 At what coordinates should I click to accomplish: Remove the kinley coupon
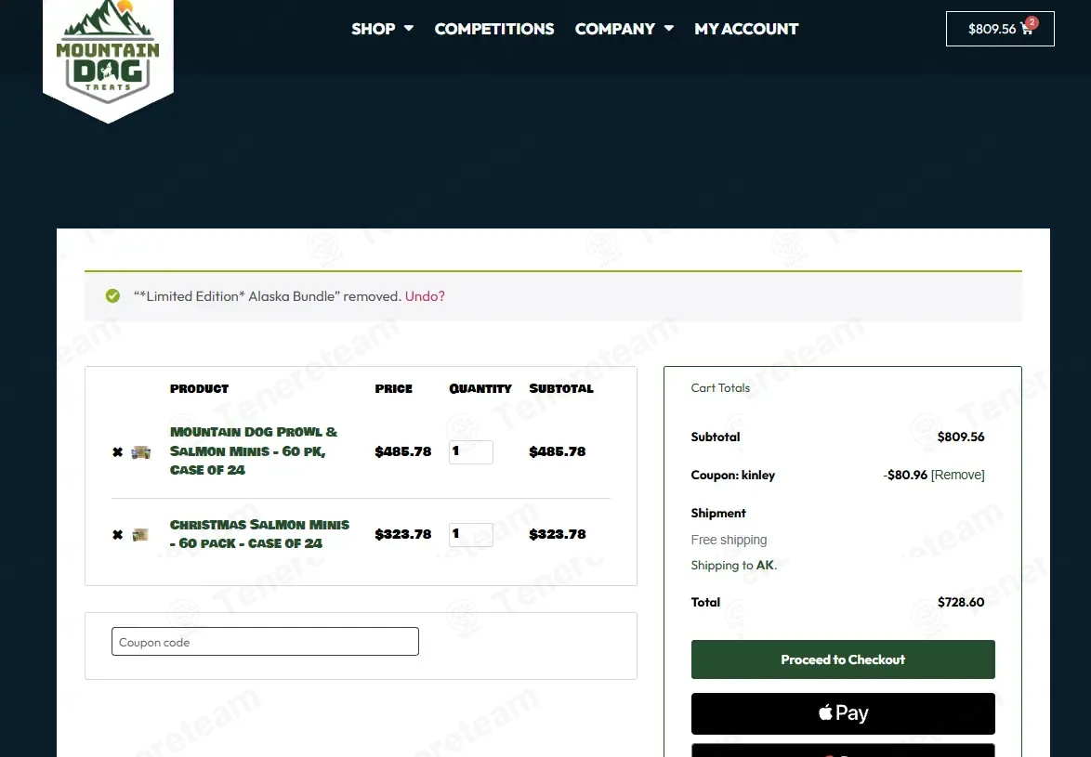(x=957, y=475)
